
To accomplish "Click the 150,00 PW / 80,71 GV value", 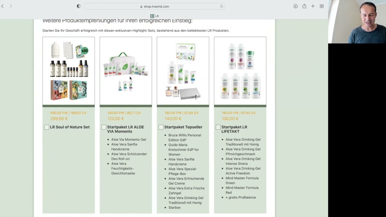I will point(124,113).
